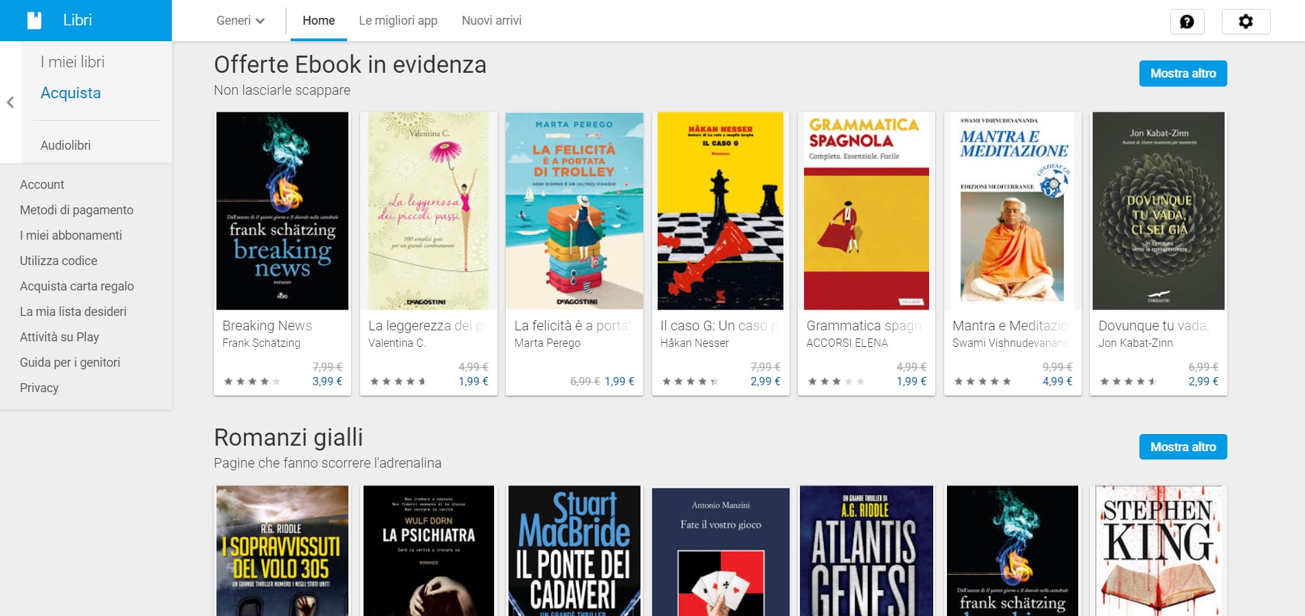
Task: Click the Offerte Ebook in evidenza heading
Action: [350, 65]
